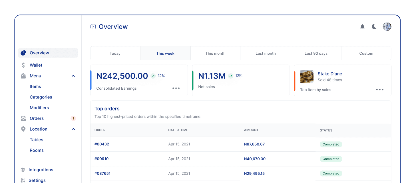
Task: Open Top item by sales options menu
Action: tap(380, 90)
